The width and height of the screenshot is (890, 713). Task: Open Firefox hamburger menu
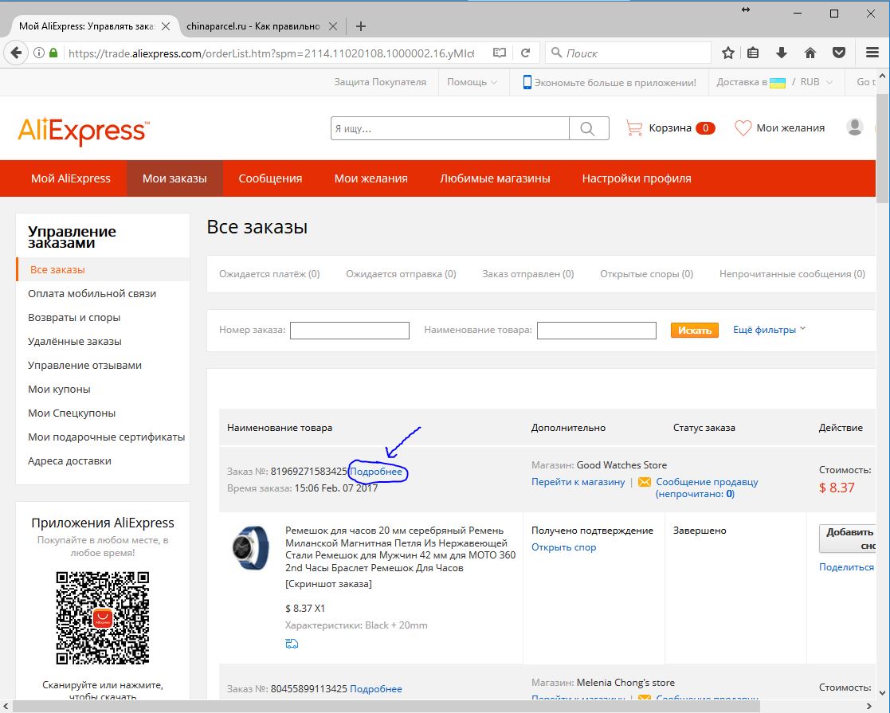872,53
